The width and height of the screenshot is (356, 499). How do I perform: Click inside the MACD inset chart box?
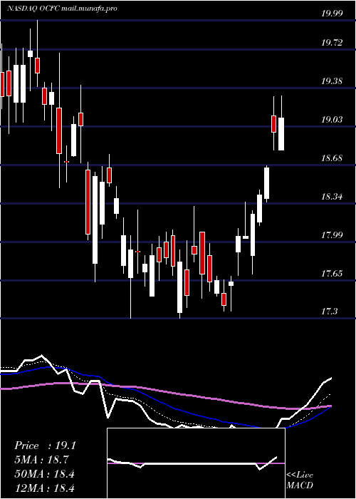196,463
